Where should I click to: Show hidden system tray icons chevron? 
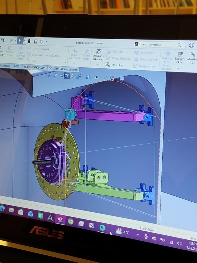[x=138, y=235]
